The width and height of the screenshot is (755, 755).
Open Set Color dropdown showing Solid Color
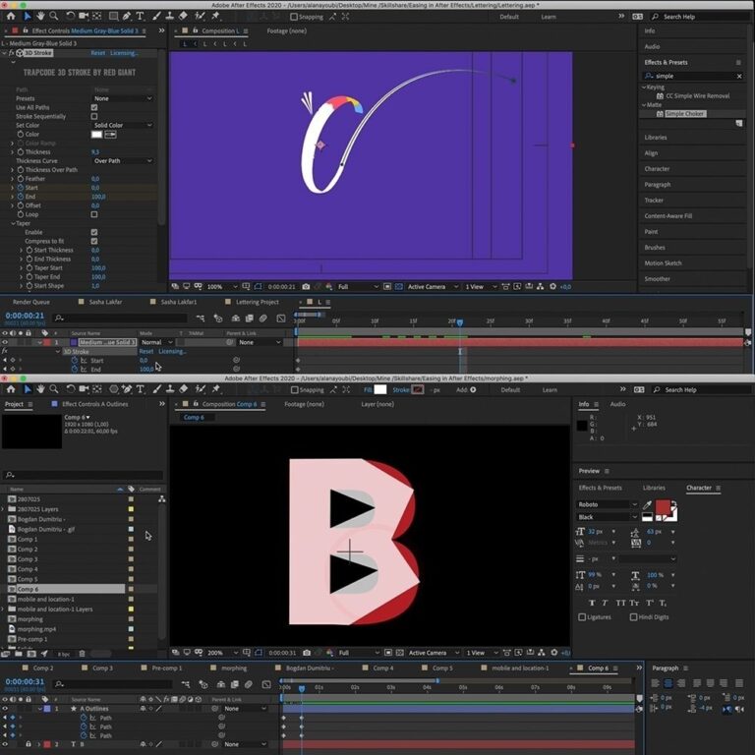pos(123,125)
